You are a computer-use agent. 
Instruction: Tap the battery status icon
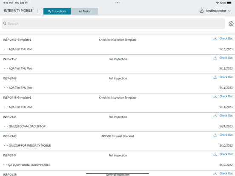(x=229, y=3)
